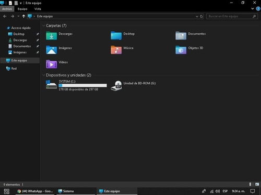The width and height of the screenshot is (261, 195).
Task: Switch to WhatsApp Chrome taskbar button
Action: [x=35, y=191]
